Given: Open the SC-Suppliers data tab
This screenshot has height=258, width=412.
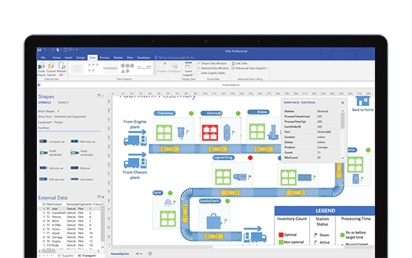Looking at the screenshot, I should point(65,255).
